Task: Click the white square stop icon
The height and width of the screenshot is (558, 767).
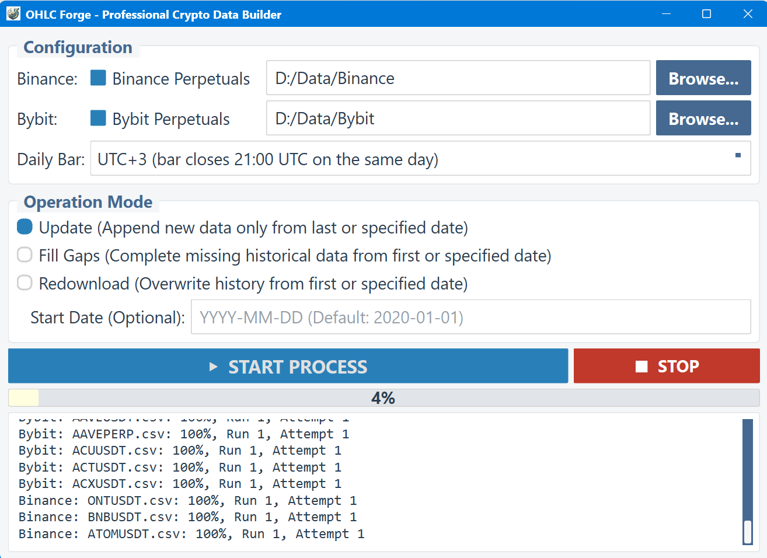Action: point(642,367)
